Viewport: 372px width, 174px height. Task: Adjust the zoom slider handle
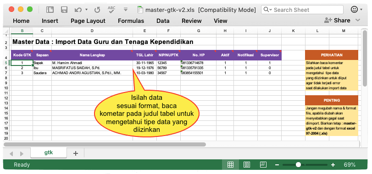[x=299, y=165]
